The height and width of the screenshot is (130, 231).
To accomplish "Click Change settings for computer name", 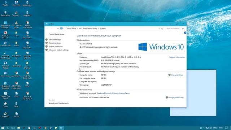I will click(x=176, y=75).
